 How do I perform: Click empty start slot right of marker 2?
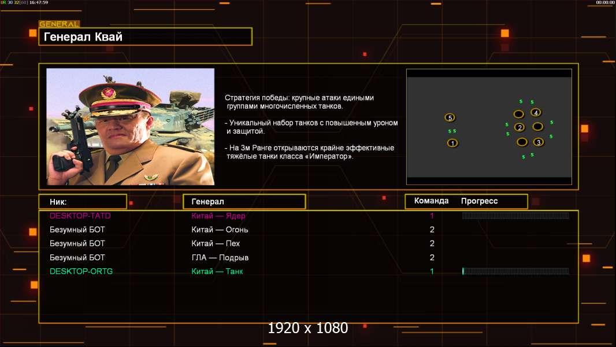(537, 127)
